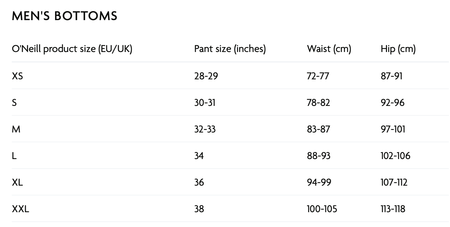The height and width of the screenshot is (227, 450).
Task: Click the XXL size row label
Action: coord(20,209)
